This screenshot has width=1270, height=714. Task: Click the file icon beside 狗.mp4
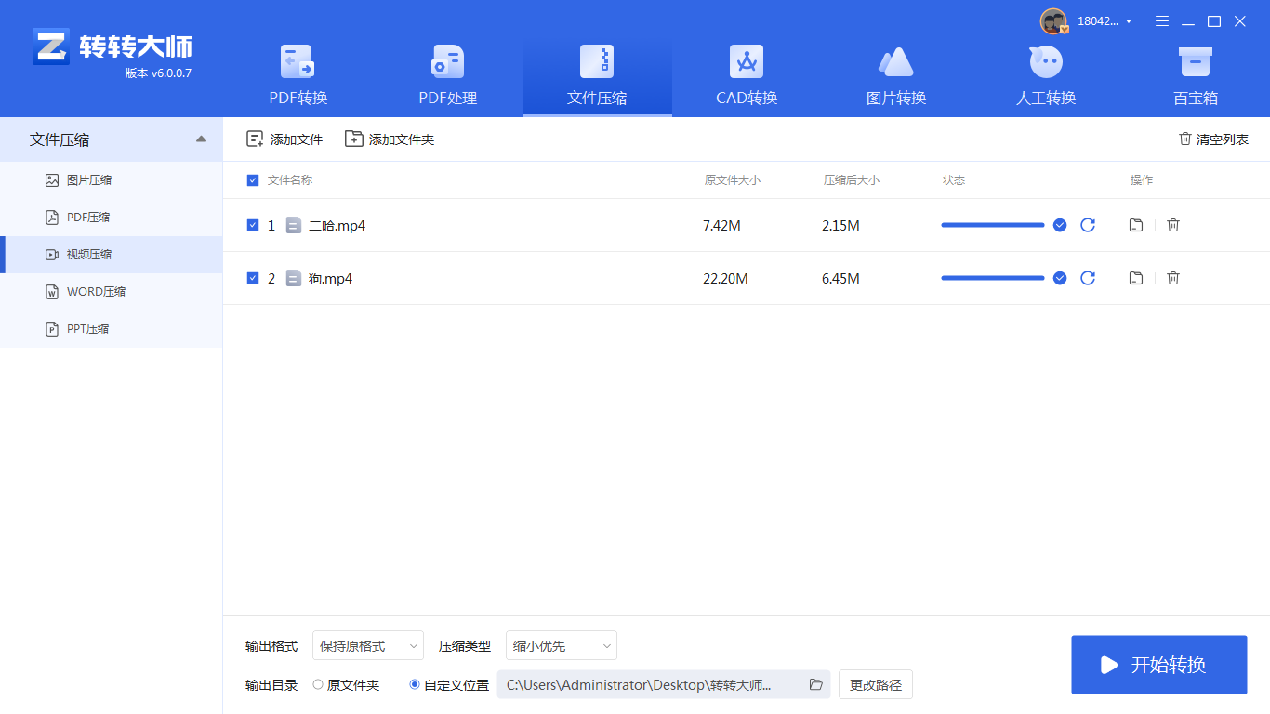click(294, 278)
